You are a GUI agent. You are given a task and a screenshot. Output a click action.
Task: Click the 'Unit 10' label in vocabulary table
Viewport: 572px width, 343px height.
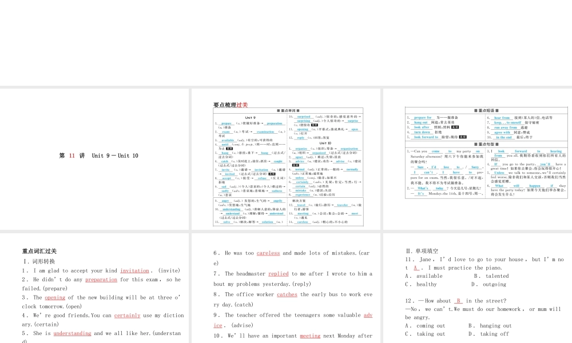pos(325,143)
